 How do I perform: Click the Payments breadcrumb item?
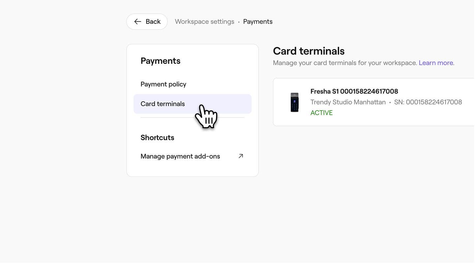coord(258,22)
